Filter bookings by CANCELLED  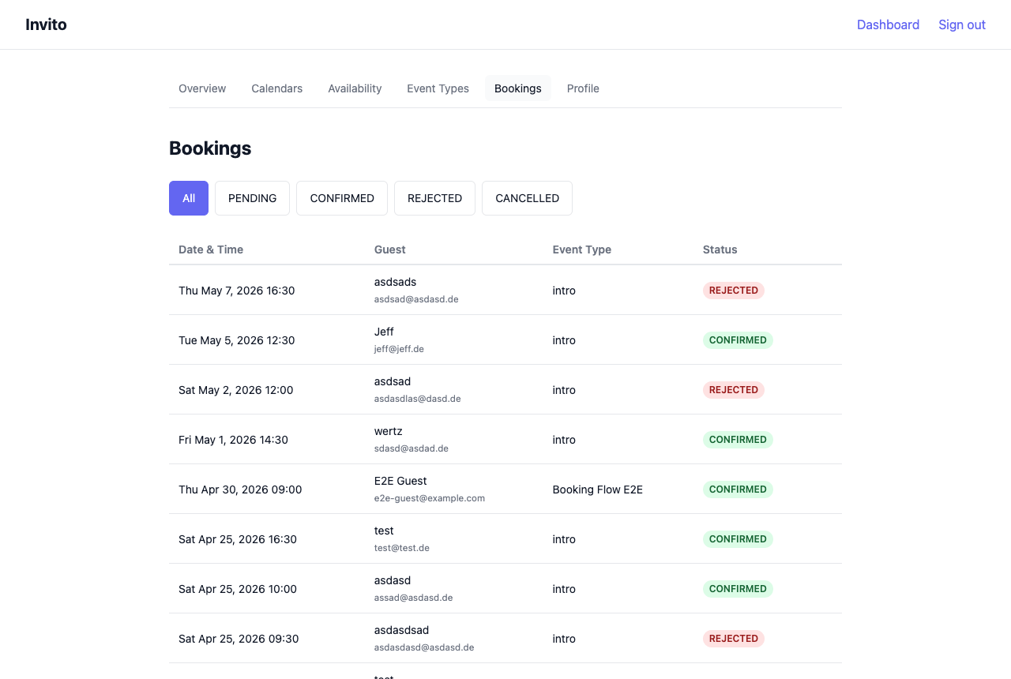coord(527,198)
